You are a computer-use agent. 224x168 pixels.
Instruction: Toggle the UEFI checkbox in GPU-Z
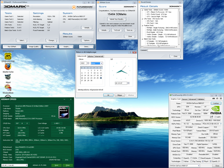pos(216,117)
